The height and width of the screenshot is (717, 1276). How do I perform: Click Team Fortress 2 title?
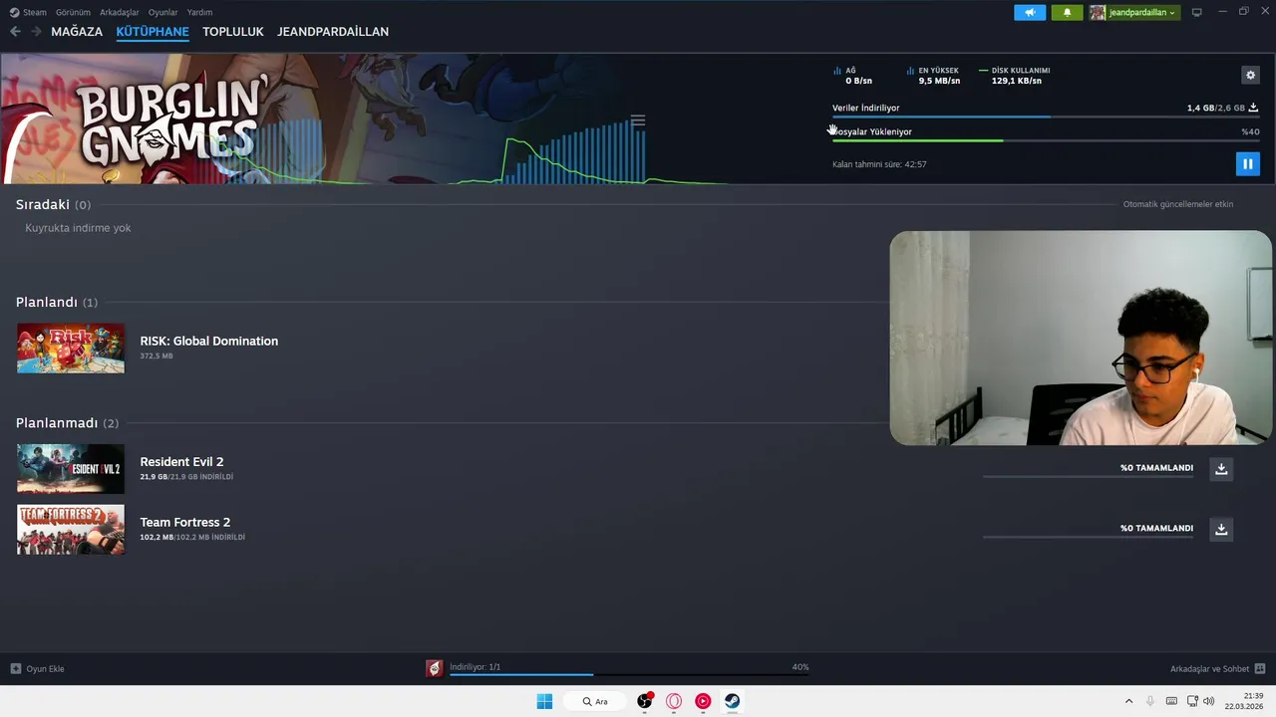pyautogui.click(x=185, y=522)
